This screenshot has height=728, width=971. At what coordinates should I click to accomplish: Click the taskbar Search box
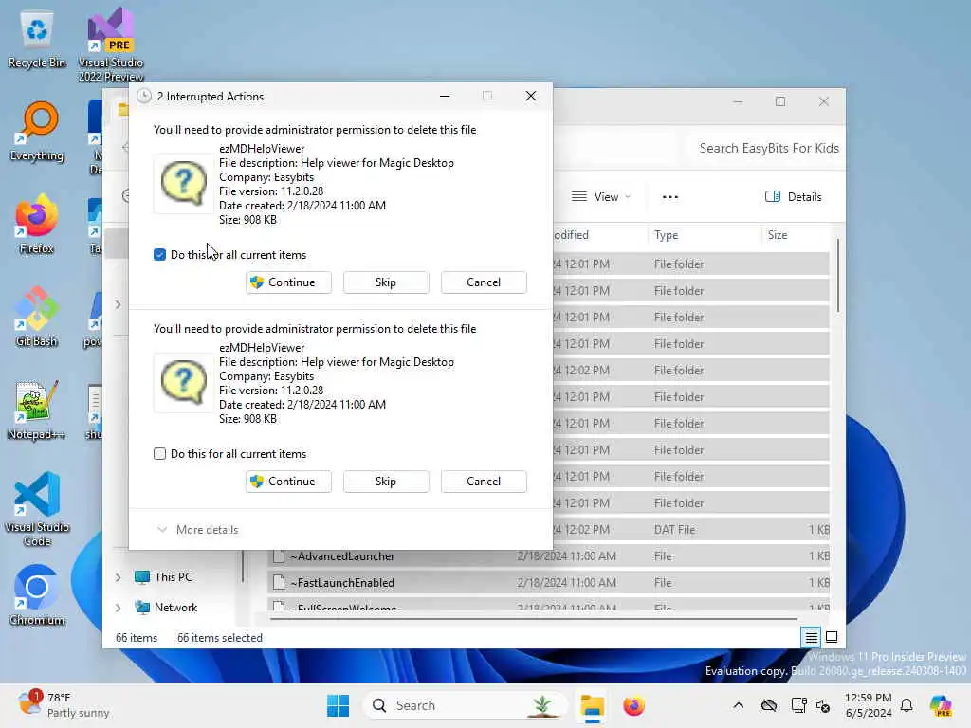465,705
